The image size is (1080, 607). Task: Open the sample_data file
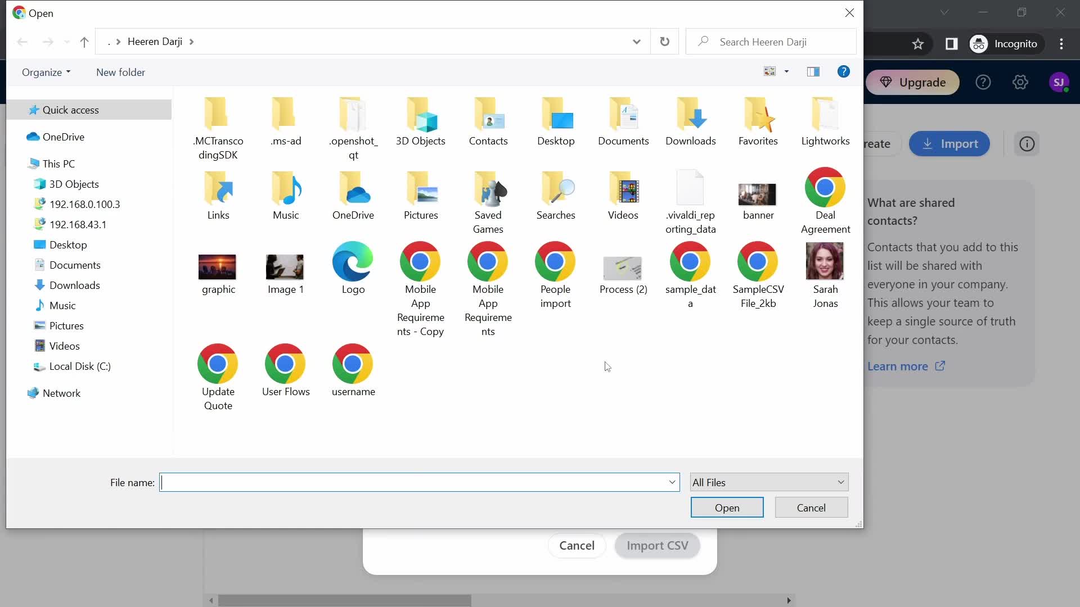[x=690, y=274]
